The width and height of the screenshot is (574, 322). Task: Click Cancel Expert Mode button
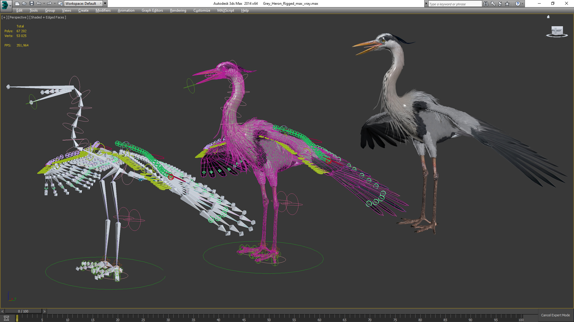(x=555, y=315)
